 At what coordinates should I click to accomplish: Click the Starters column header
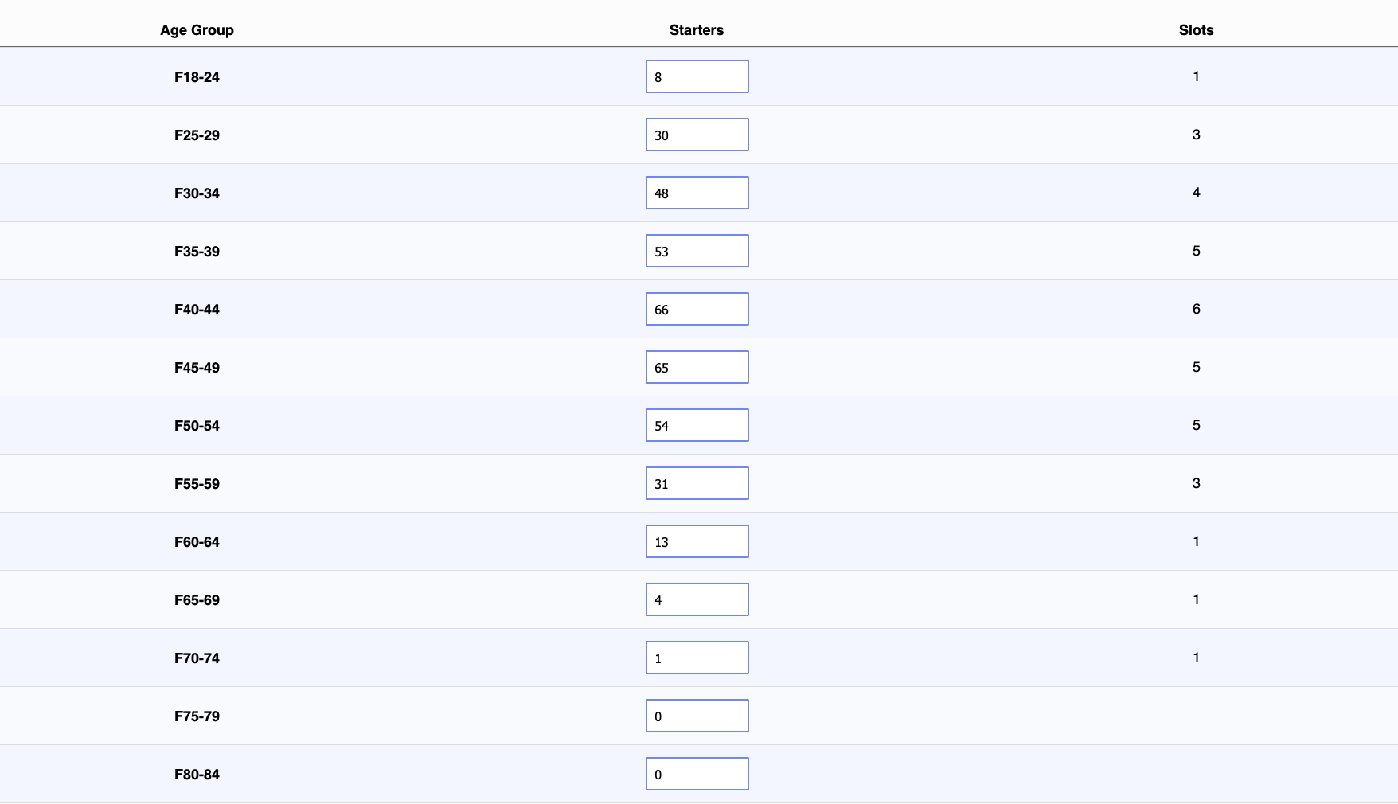[696, 30]
